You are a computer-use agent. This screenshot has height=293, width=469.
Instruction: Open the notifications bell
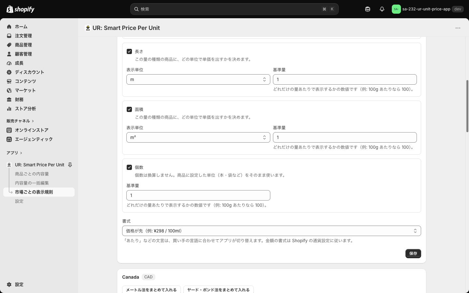pyautogui.click(x=382, y=9)
